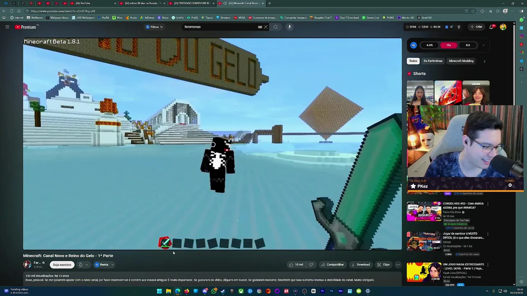Click the Seja membro button

pos(62,265)
